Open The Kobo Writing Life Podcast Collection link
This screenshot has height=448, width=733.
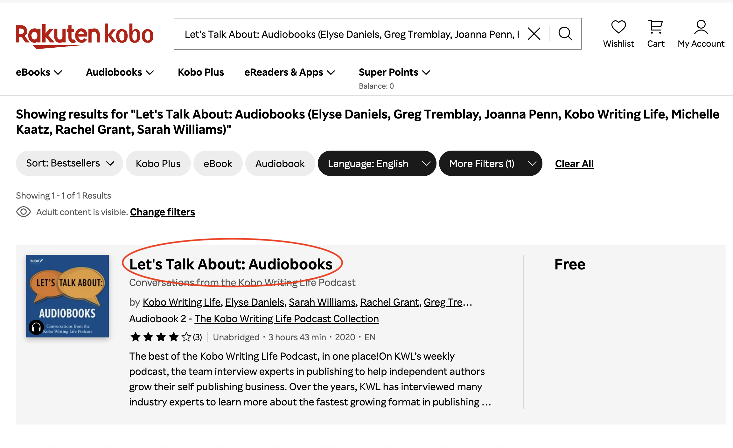(x=287, y=319)
